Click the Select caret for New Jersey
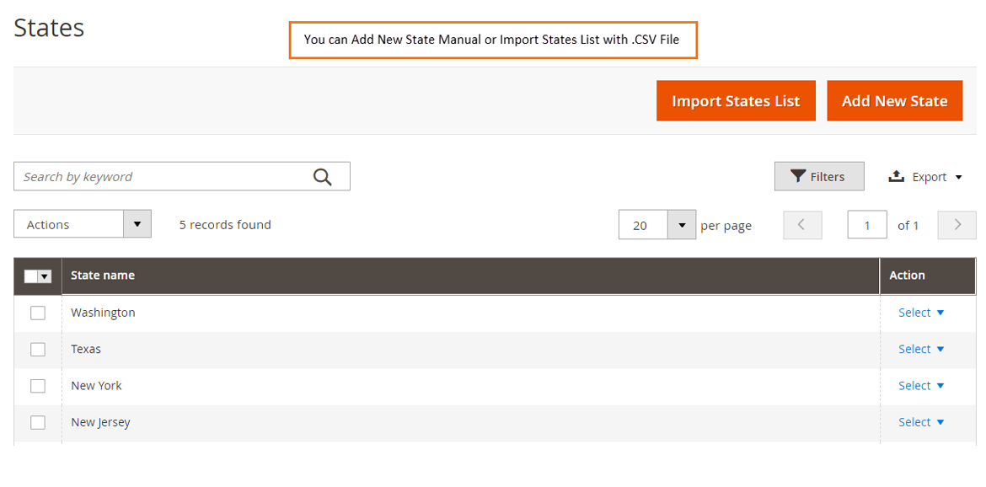Viewport: 986px width, 487px height. 940,421
